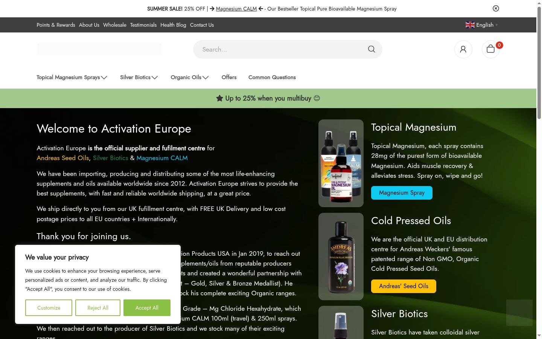The width and height of the screenshot is (542, 339).
Task: Click the Andreas' Seed Oils button
Action: click(403, 286)
